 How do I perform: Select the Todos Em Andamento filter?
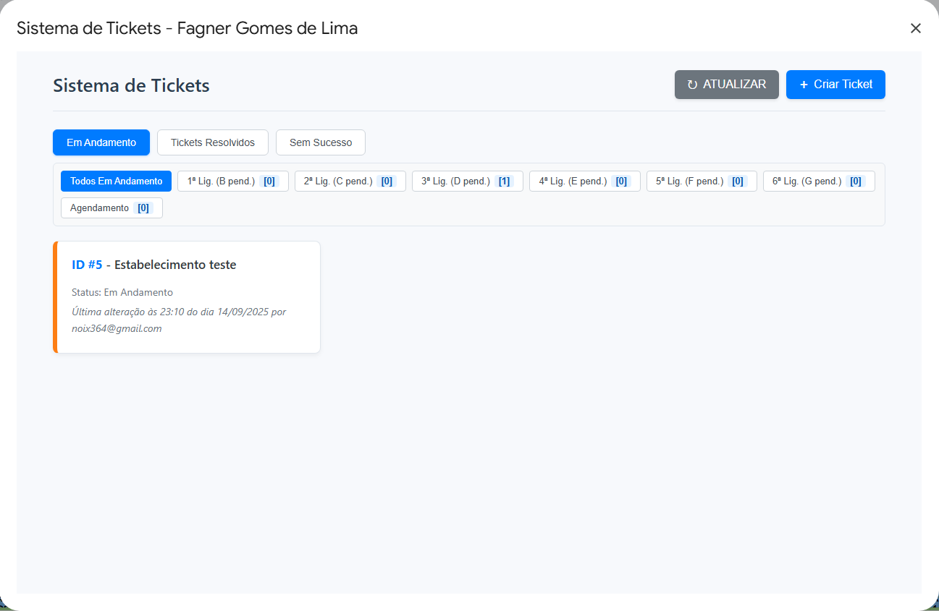116,181
